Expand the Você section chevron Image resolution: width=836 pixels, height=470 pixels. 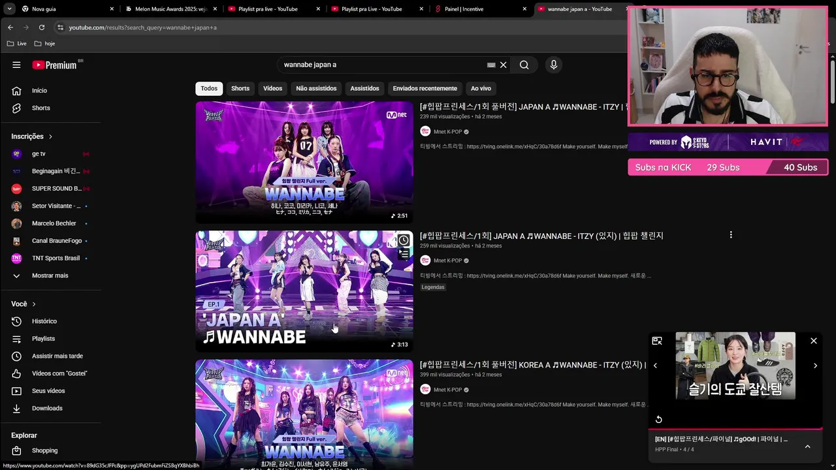point(34,304)
